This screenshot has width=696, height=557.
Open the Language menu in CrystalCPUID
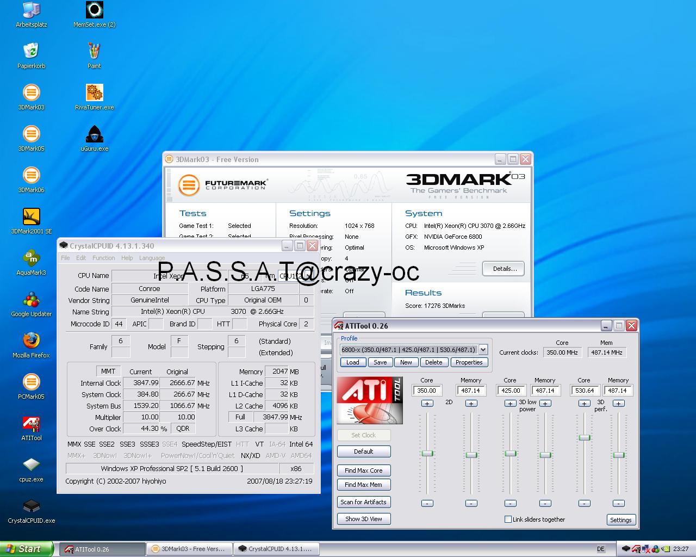point(152,258)
